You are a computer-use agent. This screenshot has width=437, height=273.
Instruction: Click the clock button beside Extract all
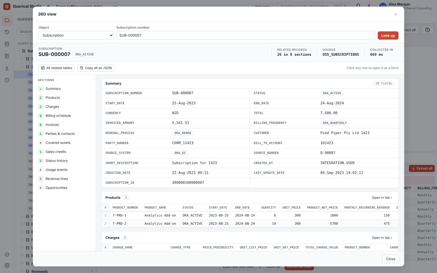(x=427, y=30)
